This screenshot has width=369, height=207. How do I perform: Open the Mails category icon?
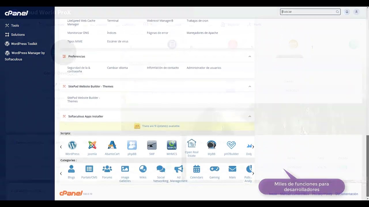tap(232, 169)
